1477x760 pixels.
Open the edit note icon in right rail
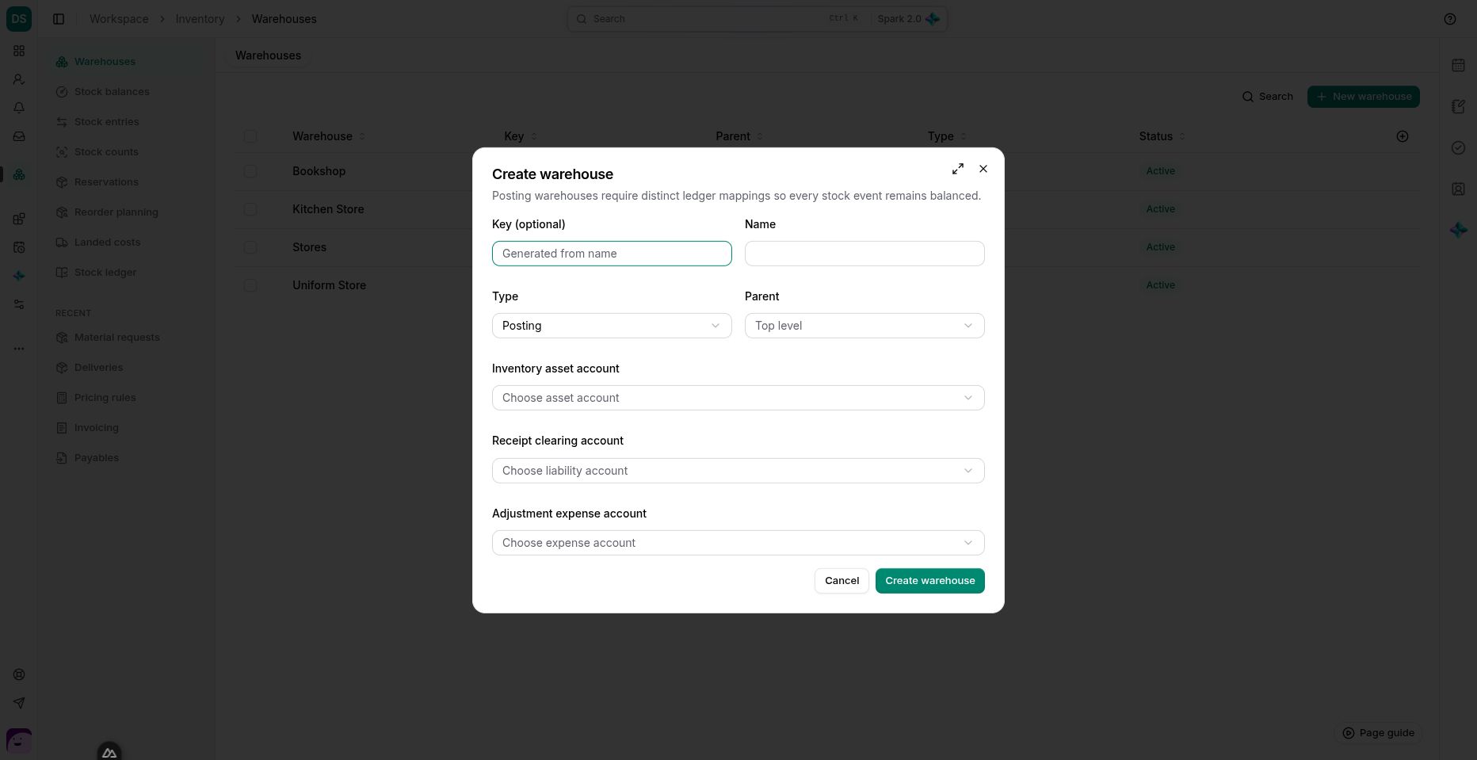(1458, 107)
